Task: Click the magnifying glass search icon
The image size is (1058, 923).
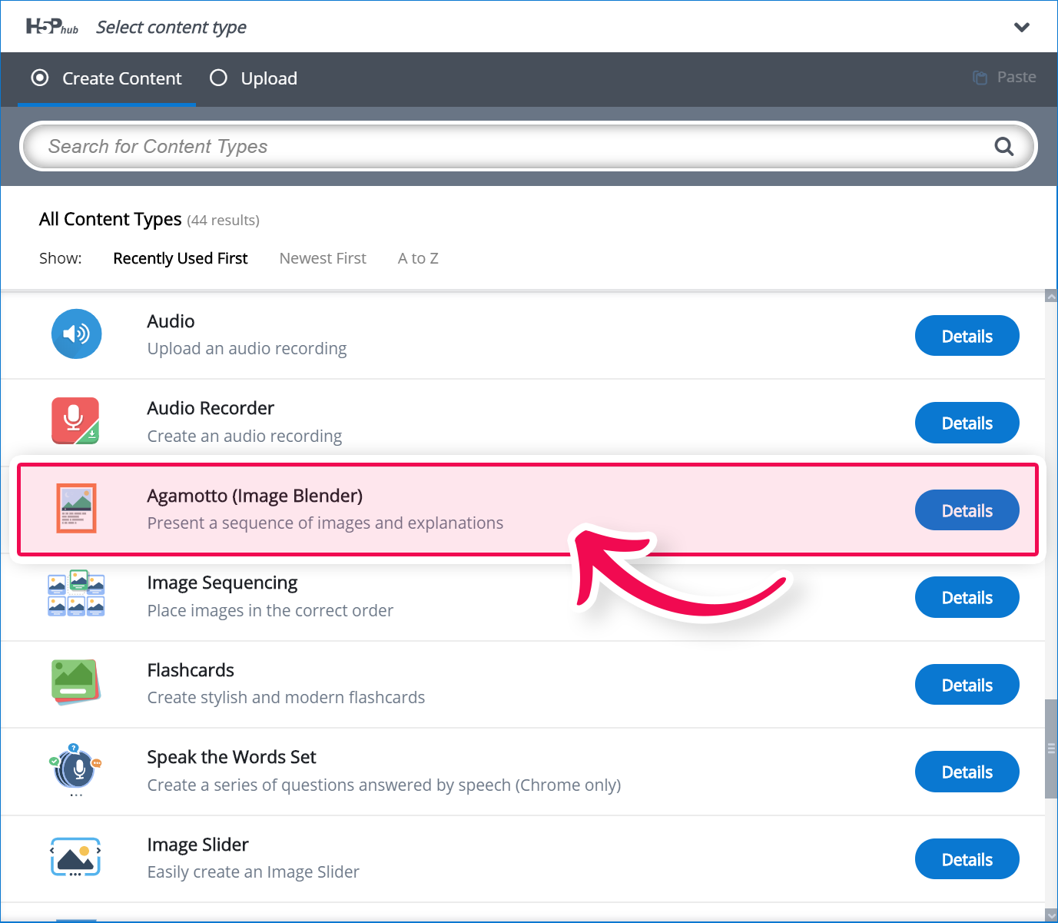Action: pos(1003,146)
